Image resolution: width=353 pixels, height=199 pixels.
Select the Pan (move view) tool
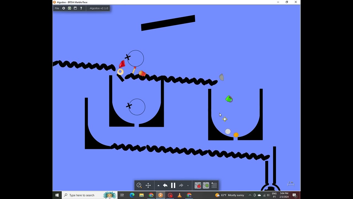click(148, 185)
